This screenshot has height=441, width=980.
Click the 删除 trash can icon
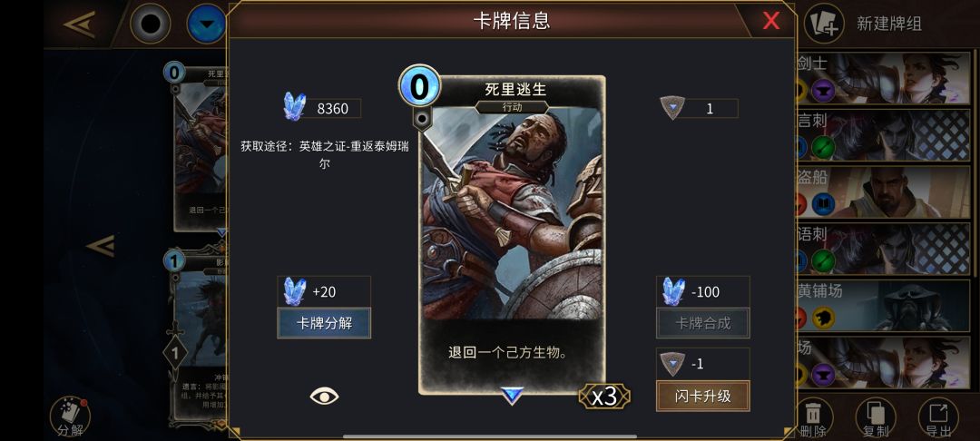coord(813,417)
